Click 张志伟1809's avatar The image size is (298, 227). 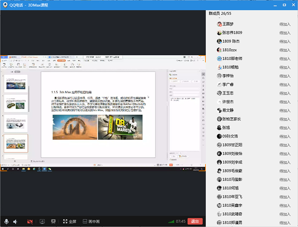219,33
